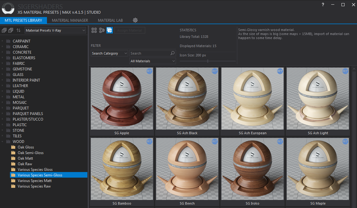Viewport: 357px width, 208px height.
Task: Click the sort order arrows icon
Action: click(18, 30)
